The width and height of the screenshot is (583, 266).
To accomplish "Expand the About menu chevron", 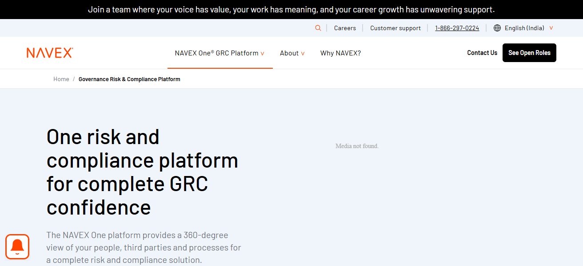I will (303, 54).
